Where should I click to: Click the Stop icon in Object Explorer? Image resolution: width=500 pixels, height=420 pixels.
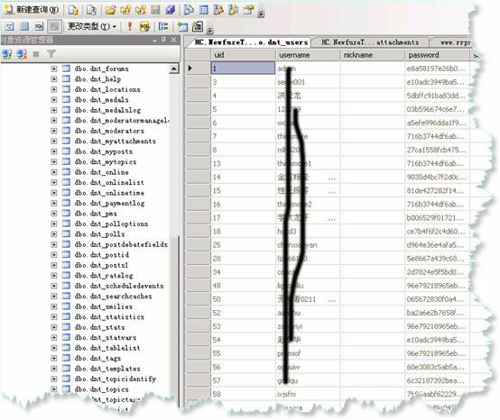pos(36,54)
